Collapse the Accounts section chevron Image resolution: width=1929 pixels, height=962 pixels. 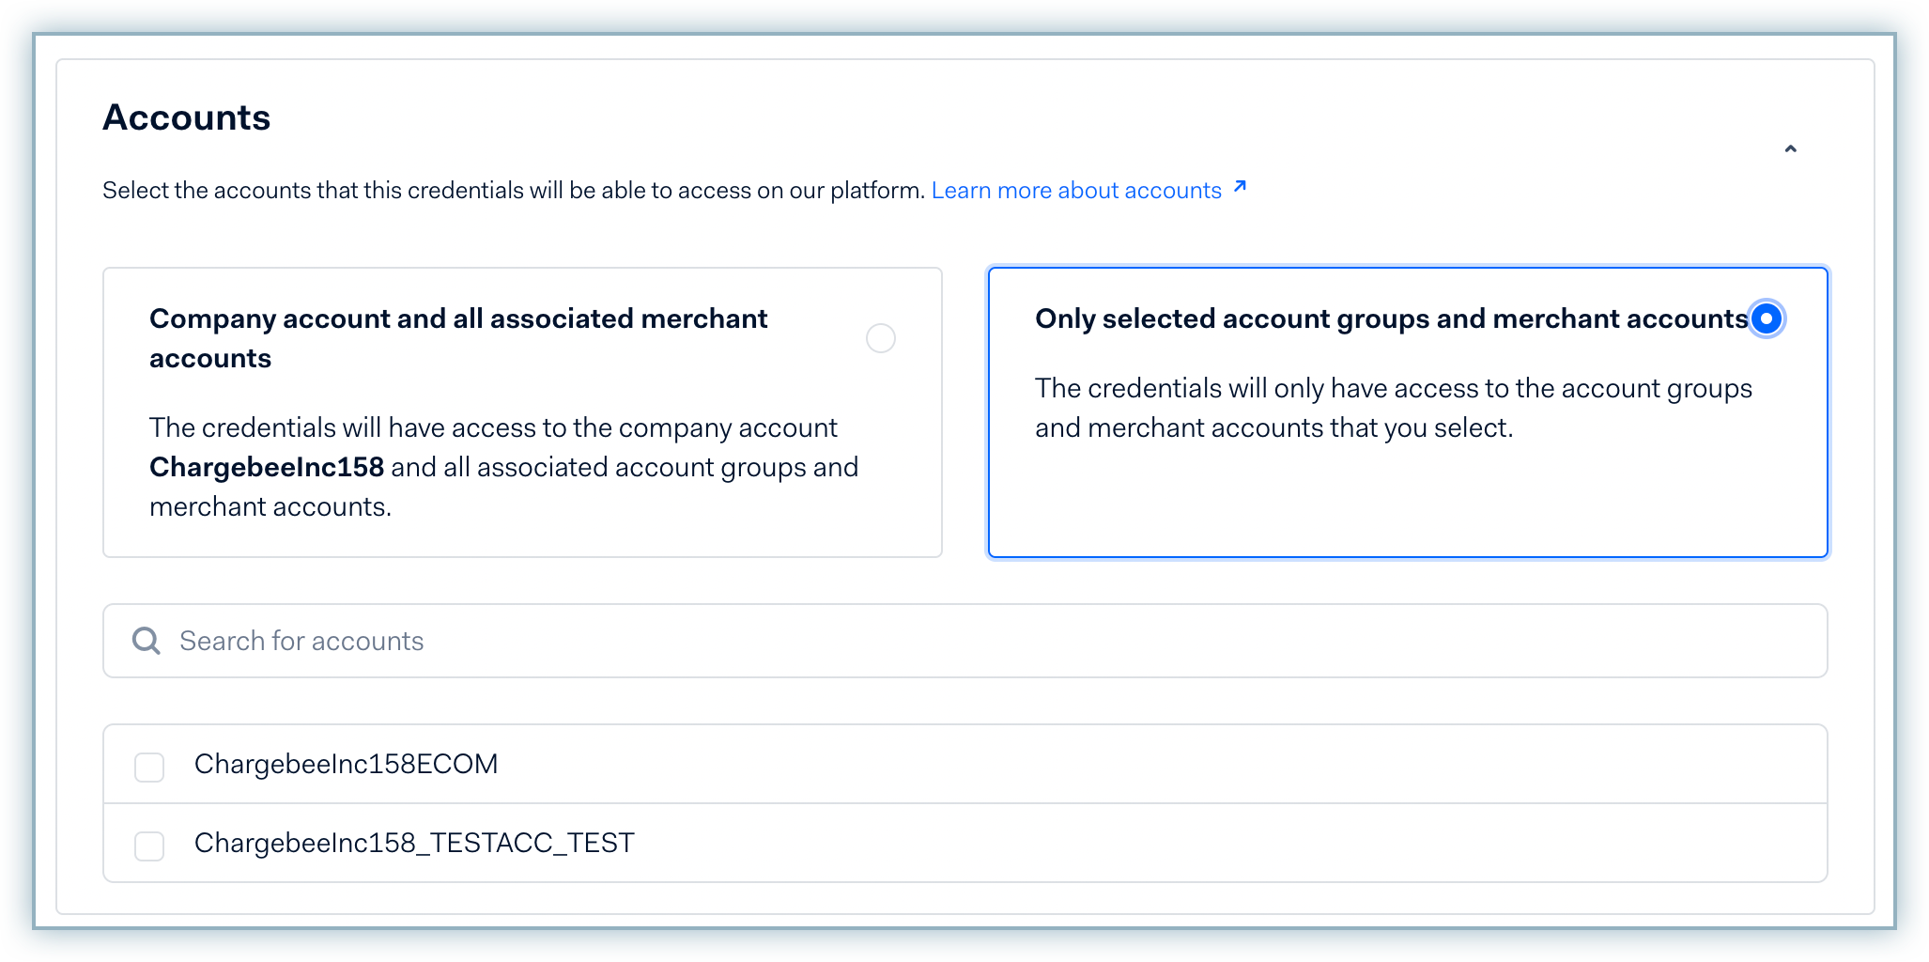click(x=1790, y=149)
